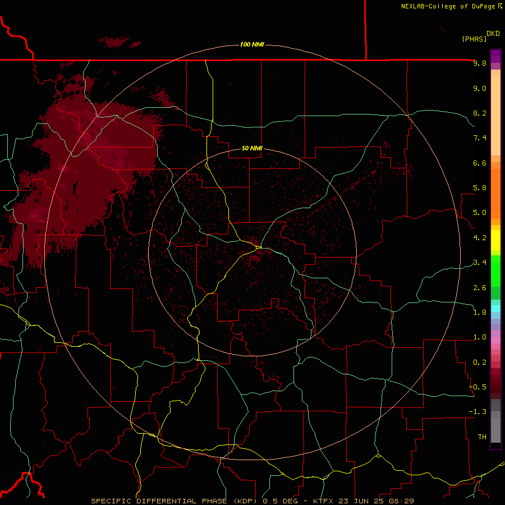Click the light peach color bar segment
The height and width of the screenshot is (505, 505).
495,115
